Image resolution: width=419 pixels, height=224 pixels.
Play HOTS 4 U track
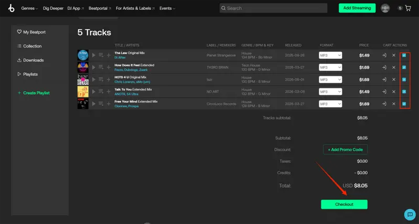[94, 80]
